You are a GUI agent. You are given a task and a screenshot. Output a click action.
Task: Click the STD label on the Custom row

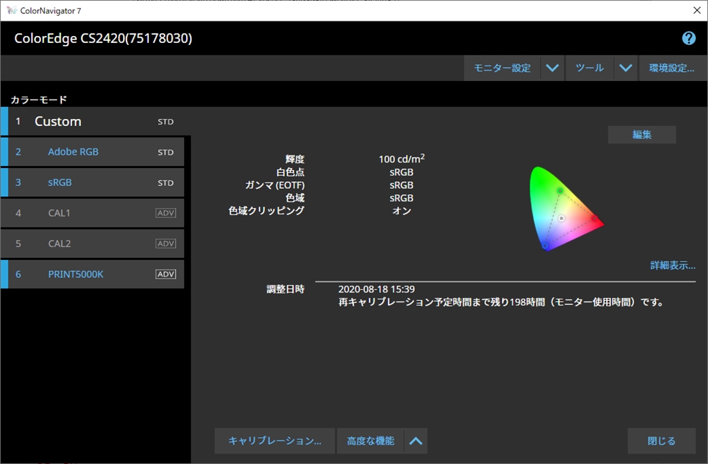pos(166,122)
